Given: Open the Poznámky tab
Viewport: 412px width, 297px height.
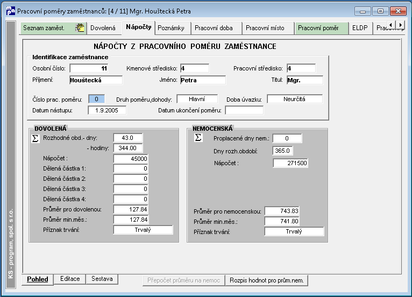Looking at the screenshot, I should (x=173, y=28).
